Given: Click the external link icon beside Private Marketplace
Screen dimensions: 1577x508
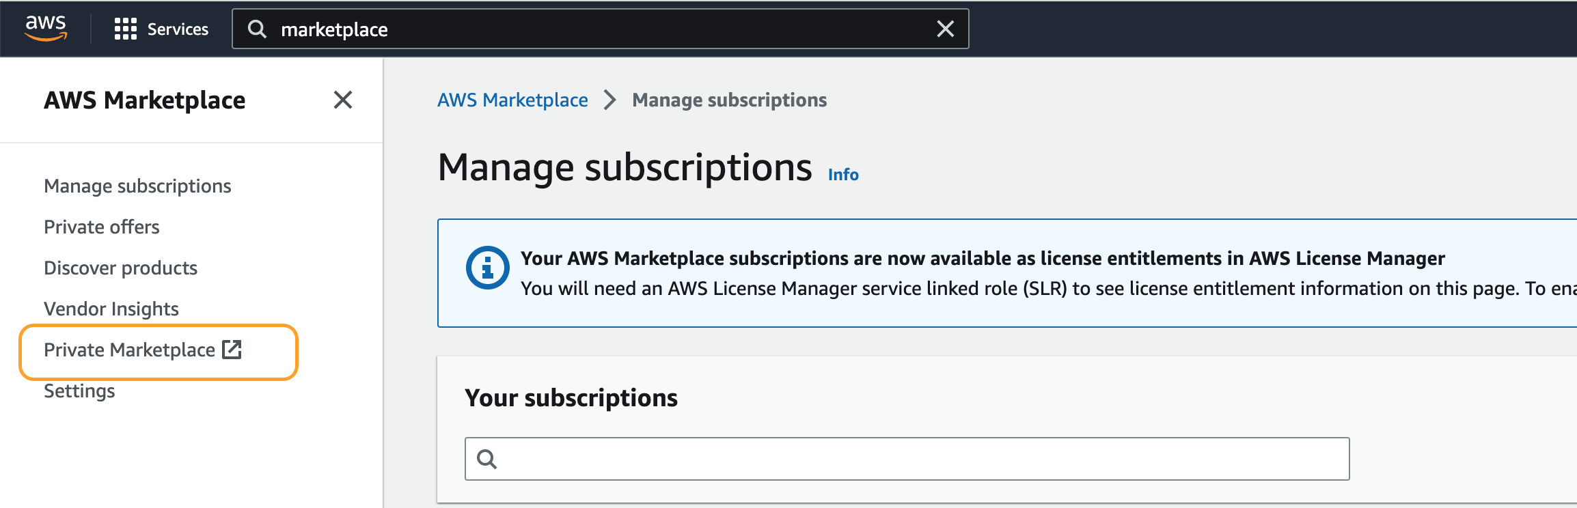Looking at the screenshot, I should click(232, 349).
